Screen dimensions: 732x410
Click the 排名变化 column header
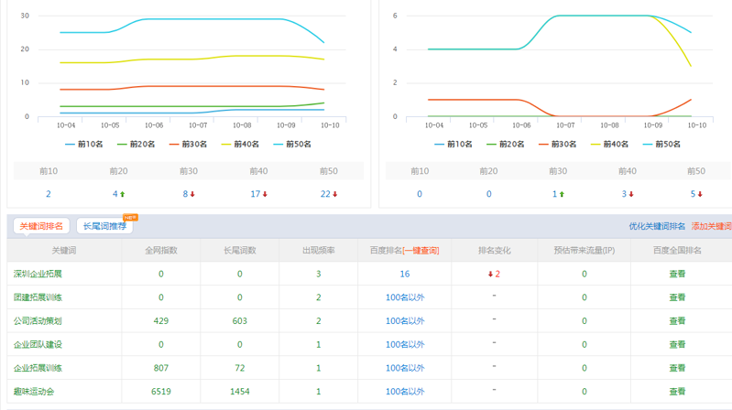(495, 251)
